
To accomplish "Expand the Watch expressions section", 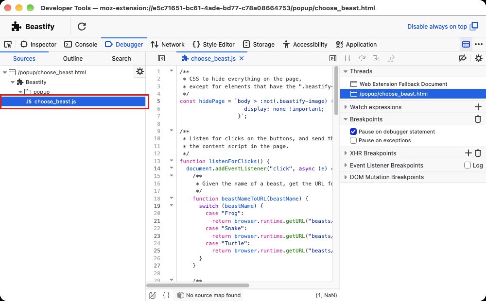I will (346, 107).
